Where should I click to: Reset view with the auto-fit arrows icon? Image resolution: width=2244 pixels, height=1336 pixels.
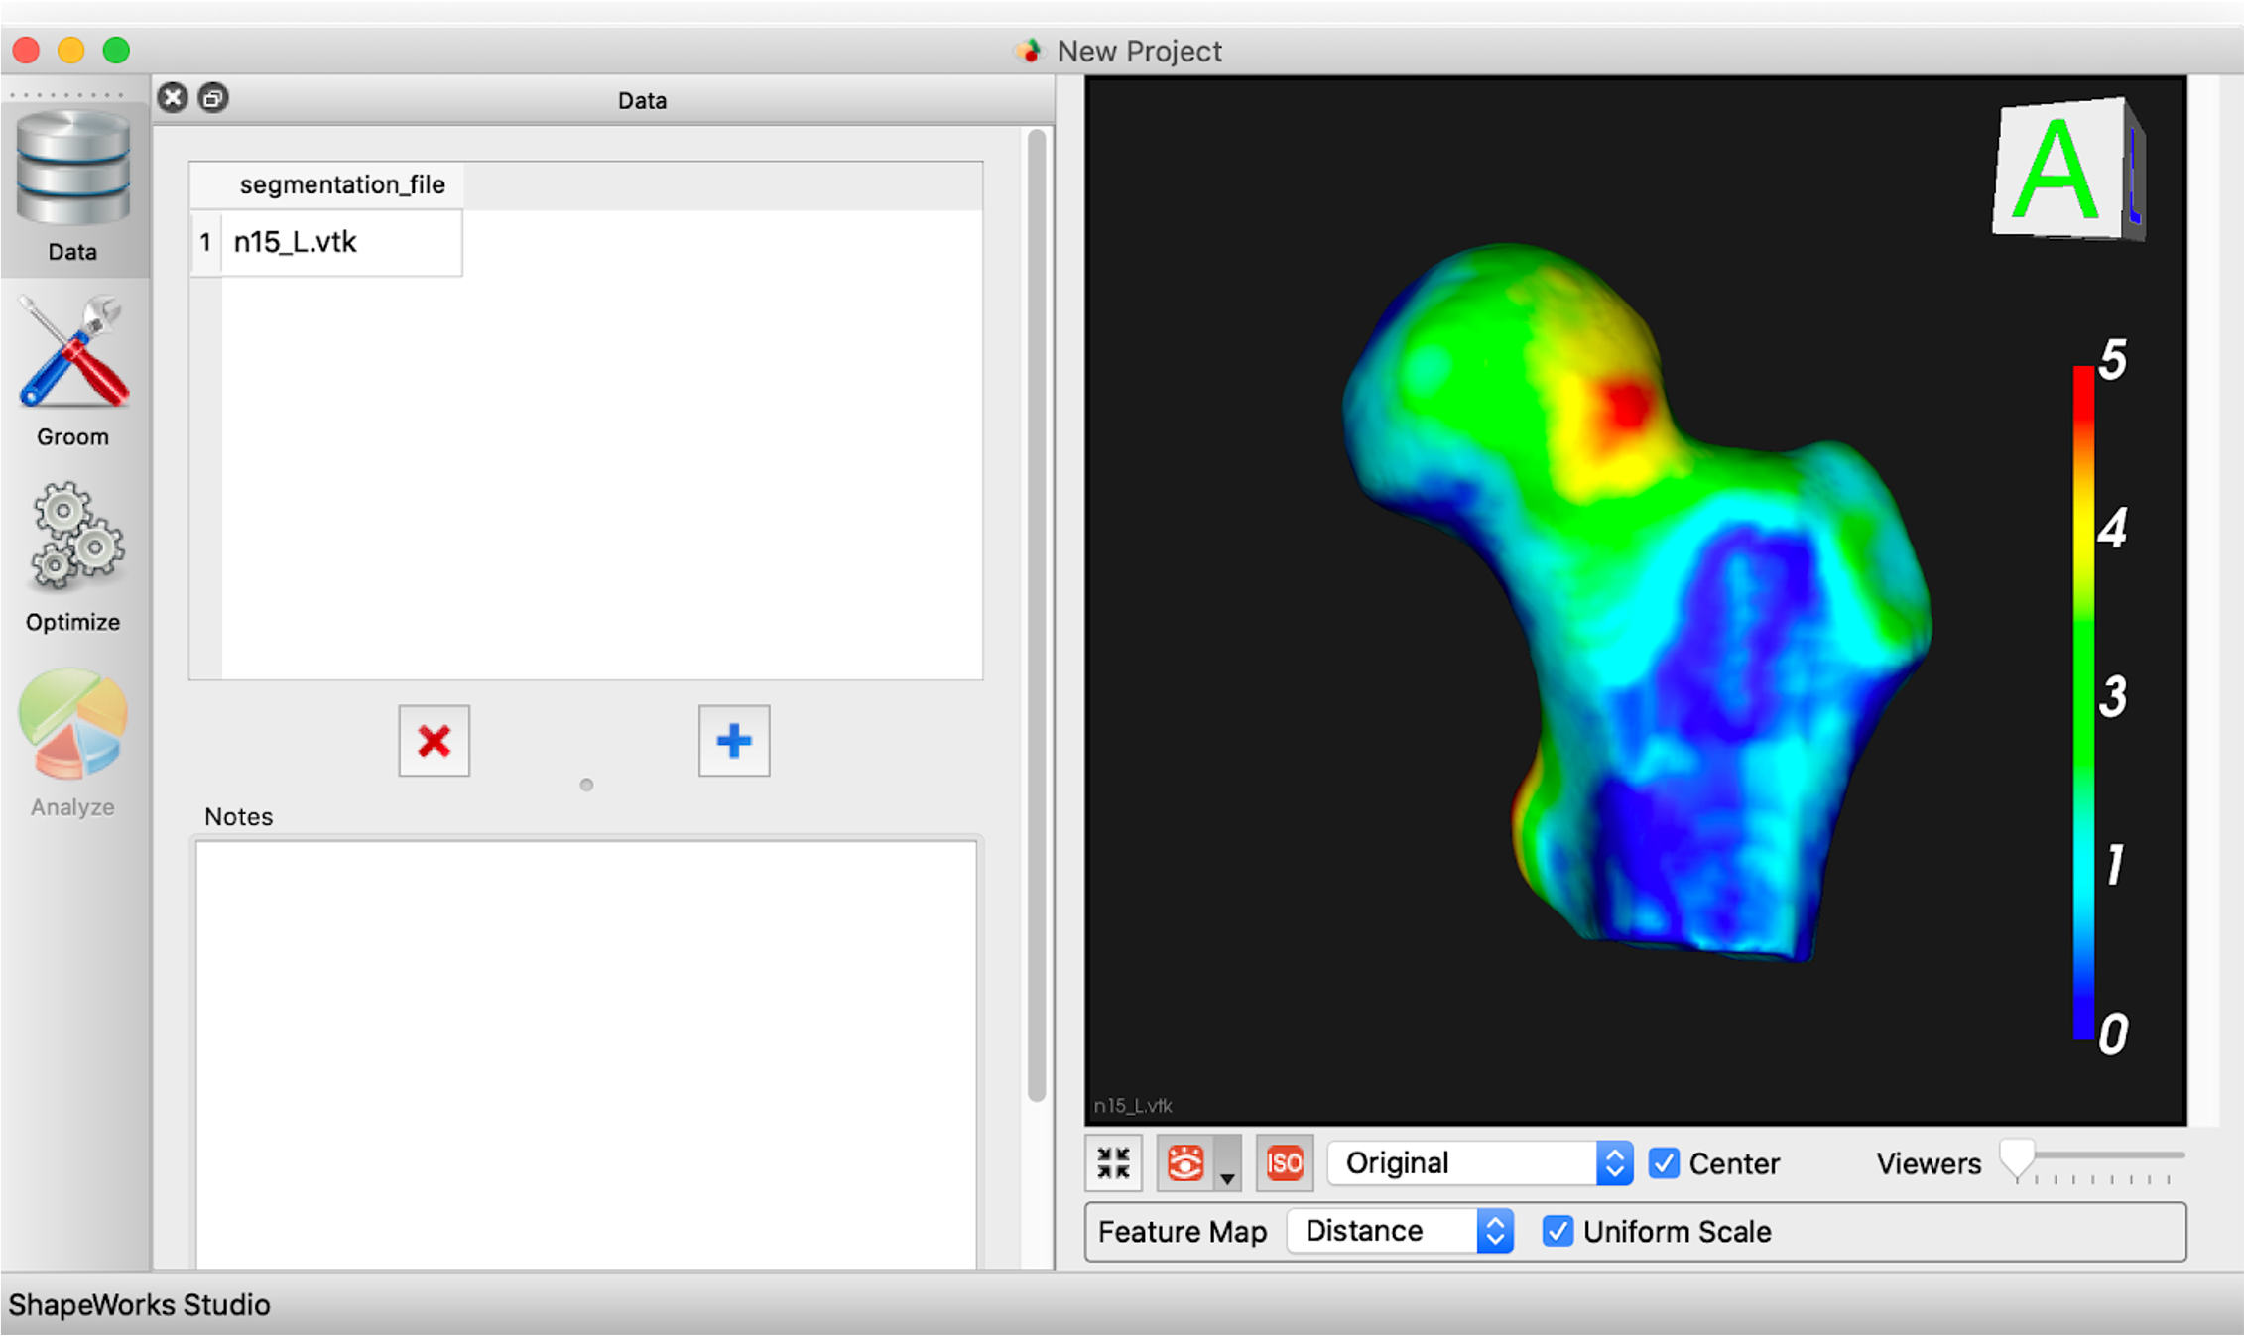1113,1162
